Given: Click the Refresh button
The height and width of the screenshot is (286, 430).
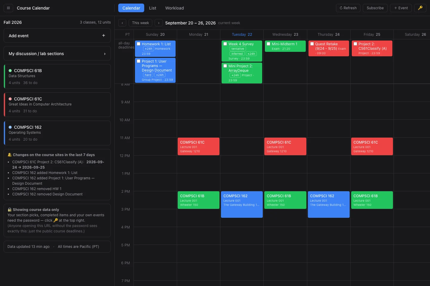Looking at the screenshot, I should pos(348,8).
